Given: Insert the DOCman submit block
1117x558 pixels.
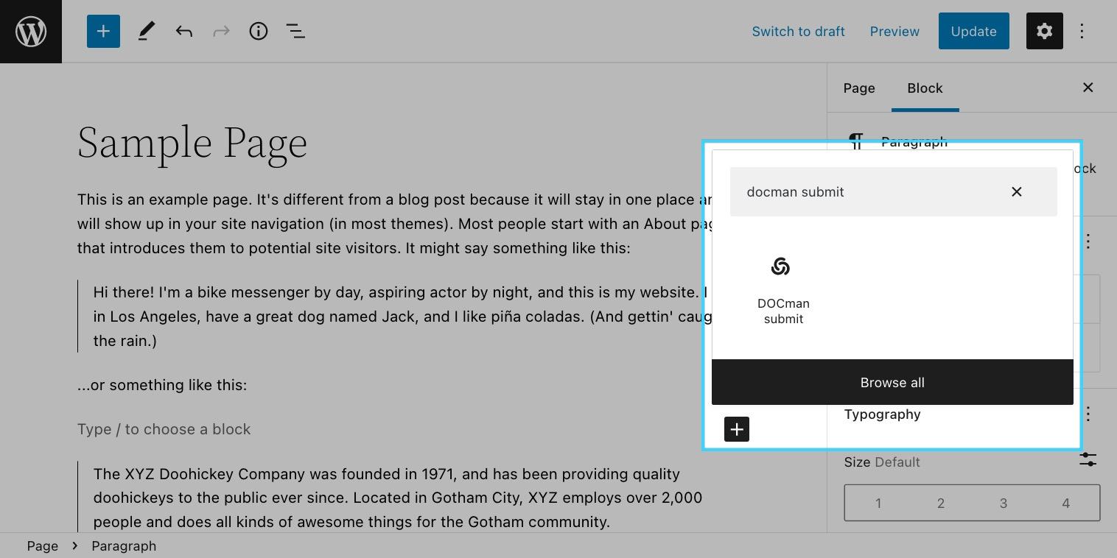Looking at the screenshot, I should tap(782, 289).
